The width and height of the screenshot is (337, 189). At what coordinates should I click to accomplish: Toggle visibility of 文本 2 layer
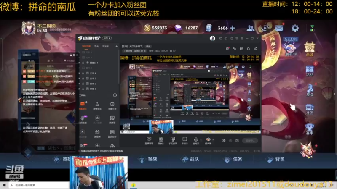coord(79,84)
